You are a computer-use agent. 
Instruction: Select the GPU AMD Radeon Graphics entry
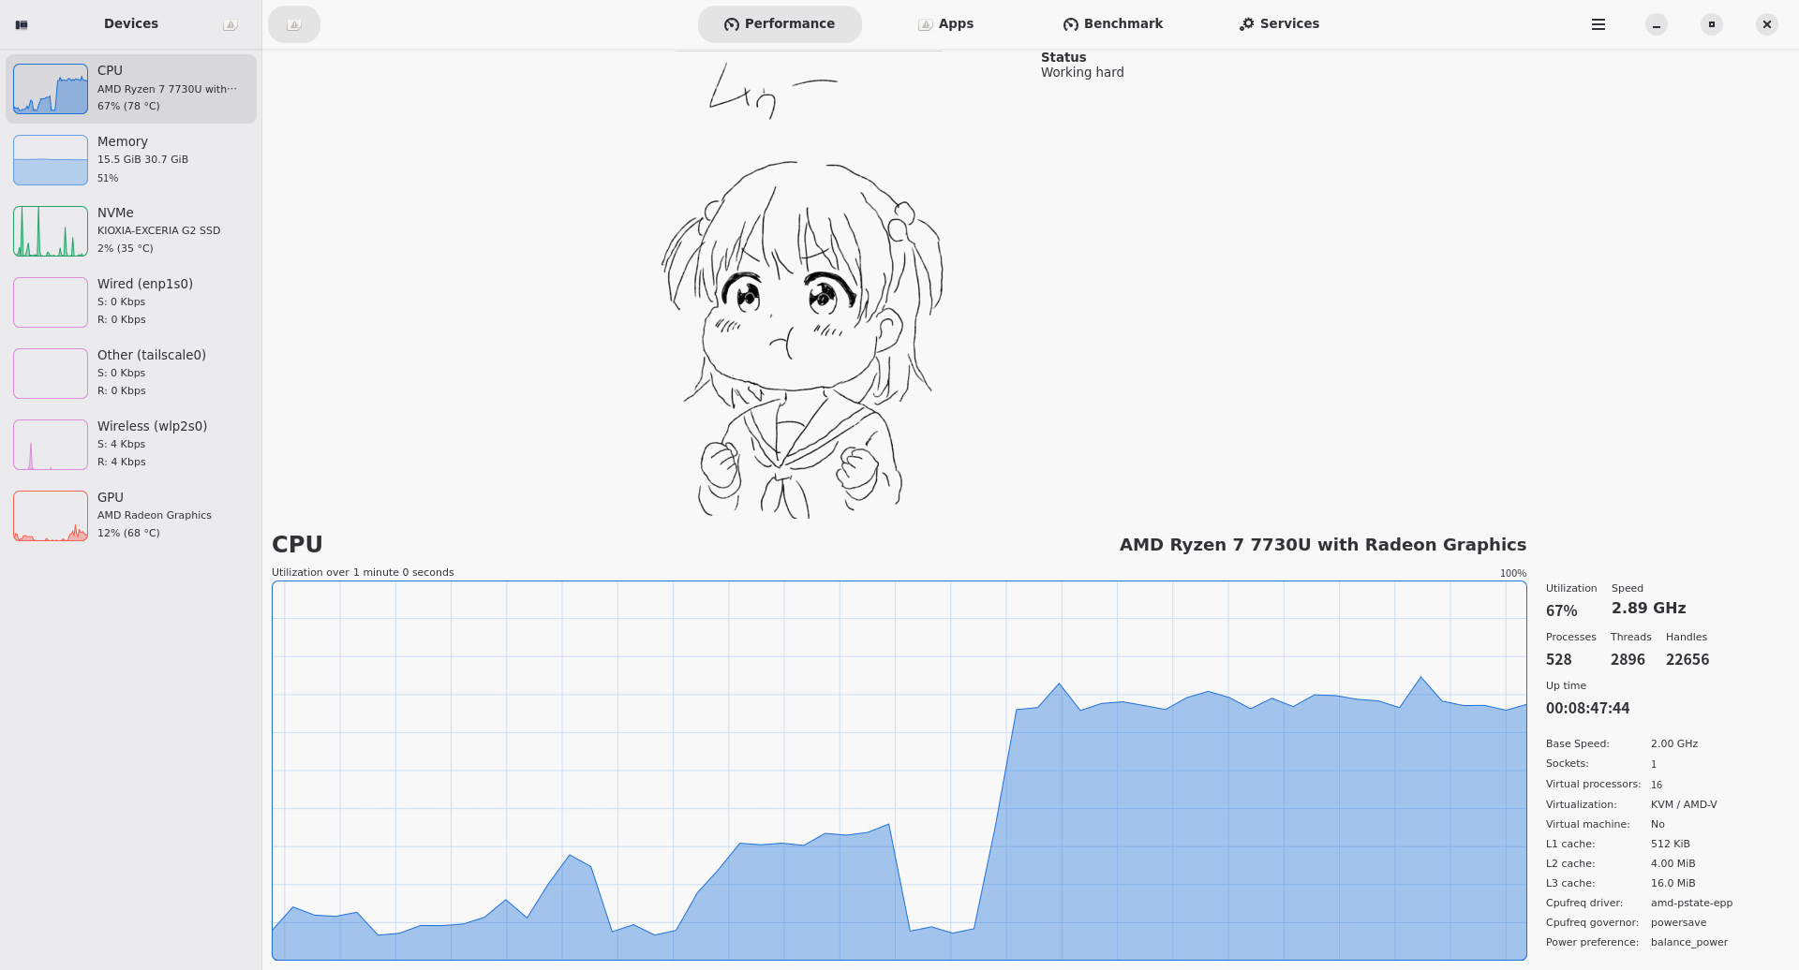pyautogui.click(x=131, y=515)
